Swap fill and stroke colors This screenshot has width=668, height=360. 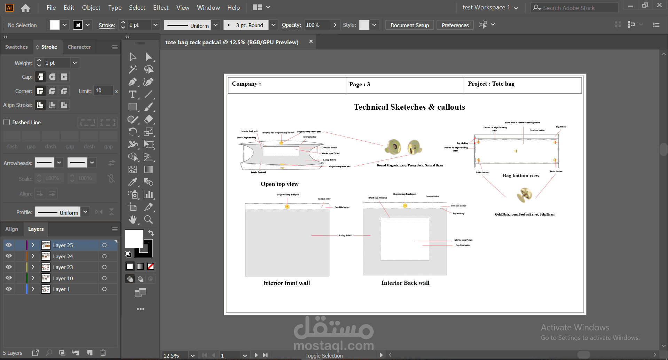pyautogui.click(x=151, y=233)
